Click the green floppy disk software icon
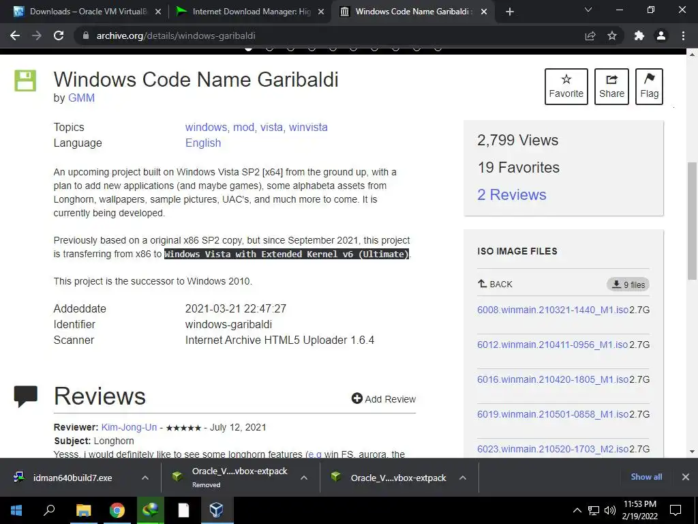Image resolution: width=698 pixels, height=524 pixels. [25, 81]
